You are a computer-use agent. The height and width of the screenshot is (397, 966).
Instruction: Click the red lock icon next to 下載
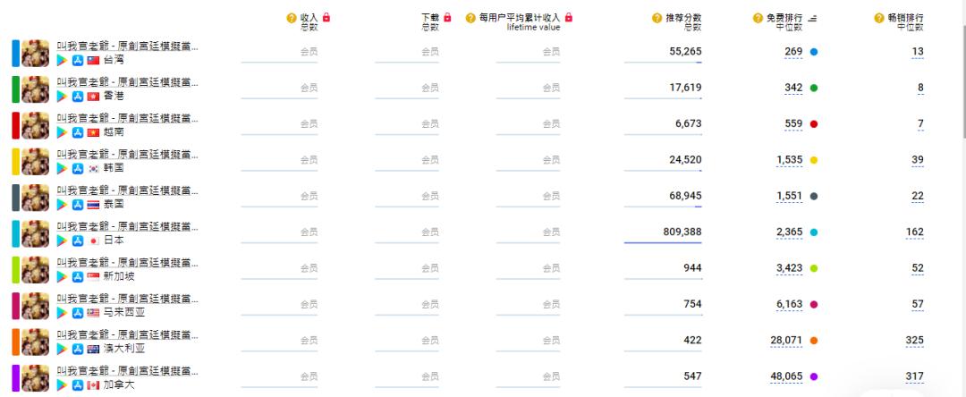click(x=447, y=17)
